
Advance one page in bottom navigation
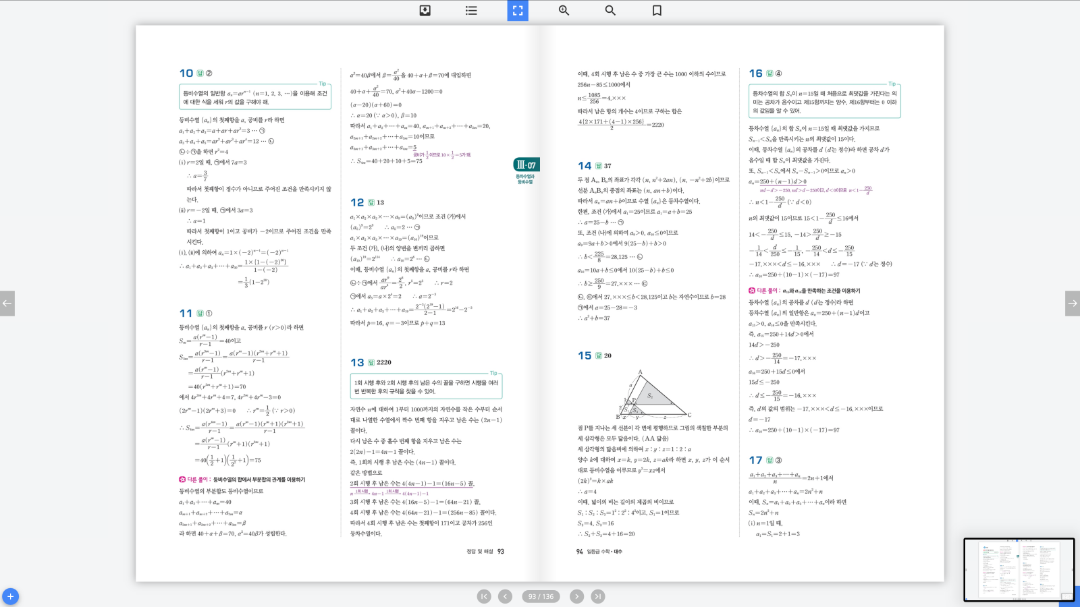576,596
